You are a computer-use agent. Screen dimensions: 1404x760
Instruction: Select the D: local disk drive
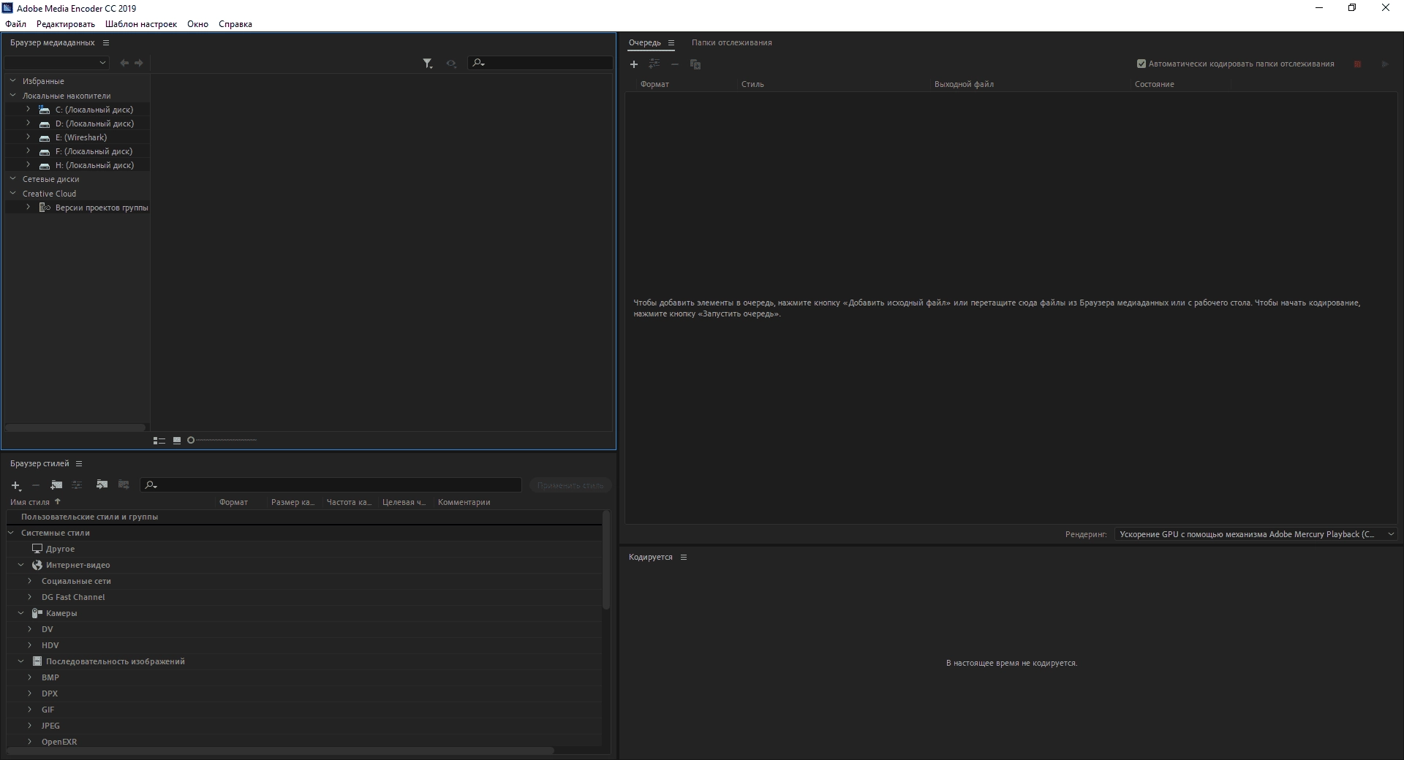point(94,124)
